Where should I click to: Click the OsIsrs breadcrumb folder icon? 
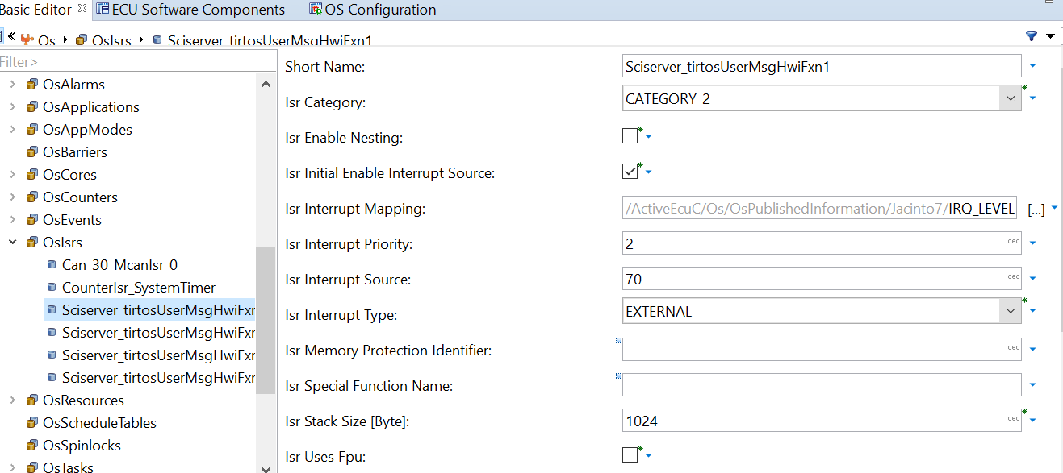(x=82, y=39)
